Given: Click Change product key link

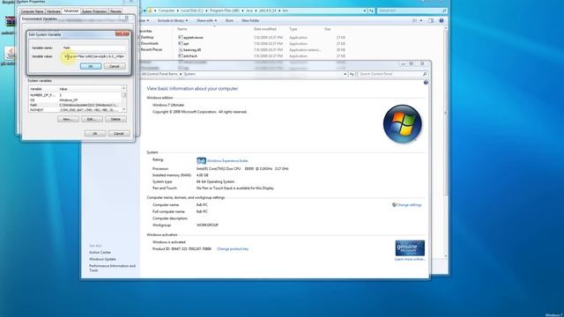Looking at the screenshot, I should click(233, 248).
